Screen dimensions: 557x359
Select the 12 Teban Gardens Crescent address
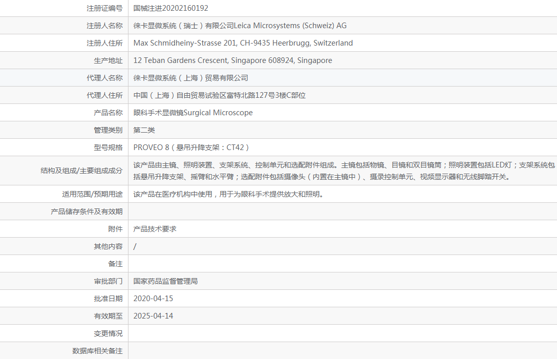tap(232, 60)
